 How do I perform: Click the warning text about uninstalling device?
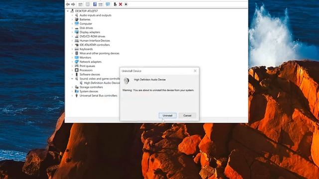point(159,90)
